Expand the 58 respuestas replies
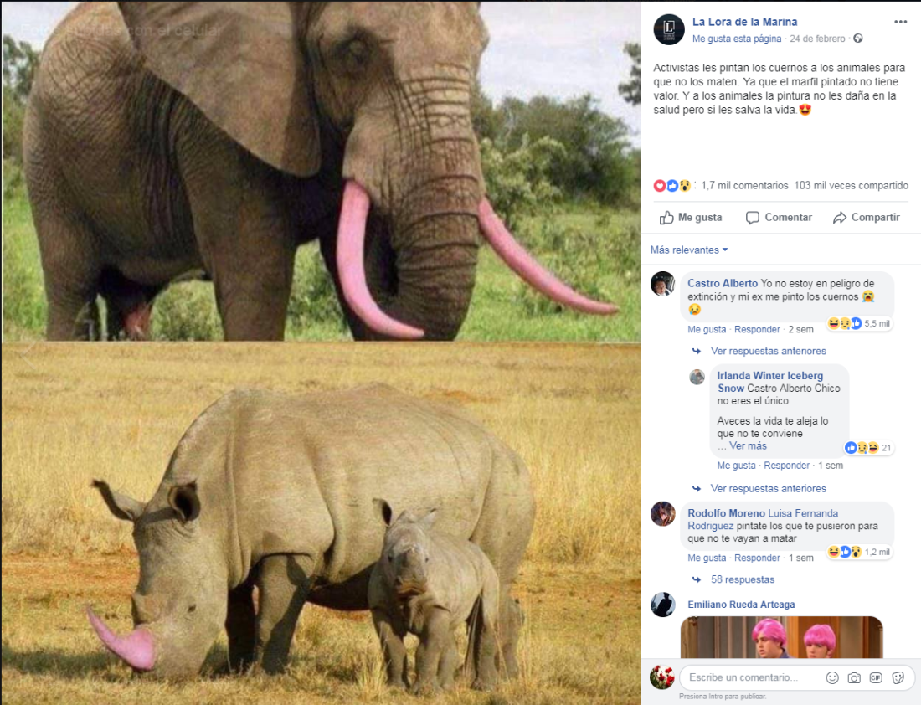The height and width of the screenshot is (705, 921). pos(742,579)
